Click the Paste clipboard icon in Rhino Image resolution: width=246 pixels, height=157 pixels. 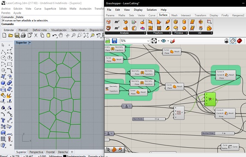[48, 35]
